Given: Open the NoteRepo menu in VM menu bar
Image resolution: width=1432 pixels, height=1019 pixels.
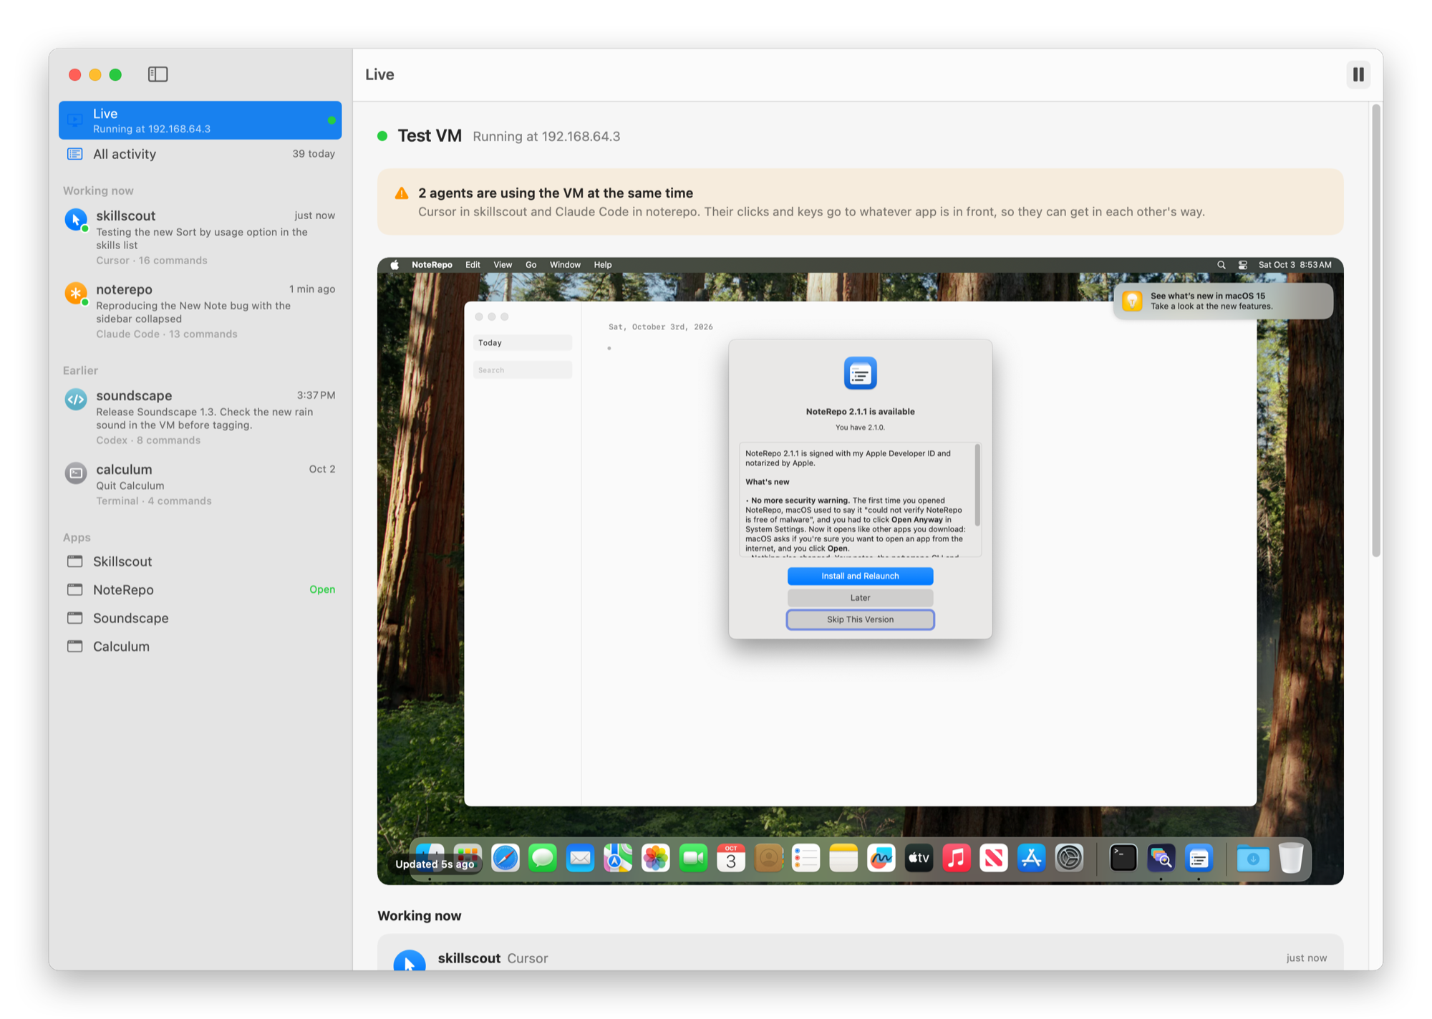Looking at the screenshot, I should (432, 265).
